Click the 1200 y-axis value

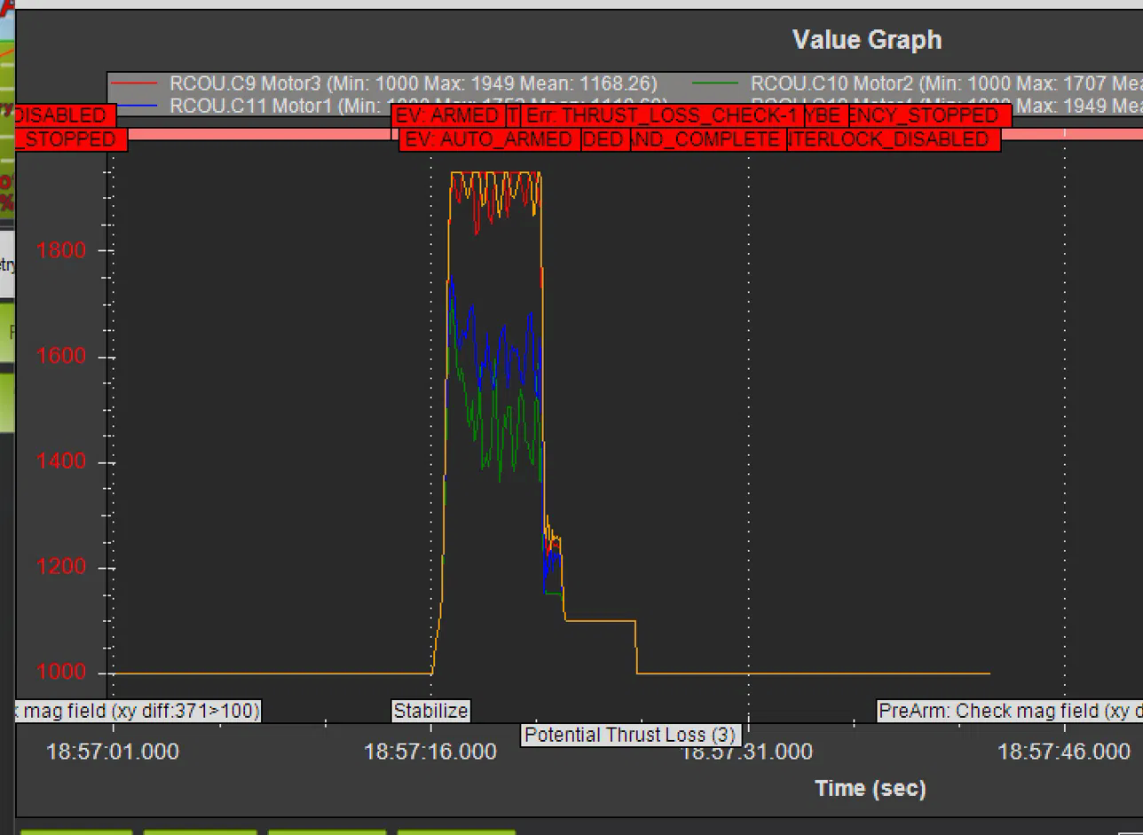click(x=62, y=568)
